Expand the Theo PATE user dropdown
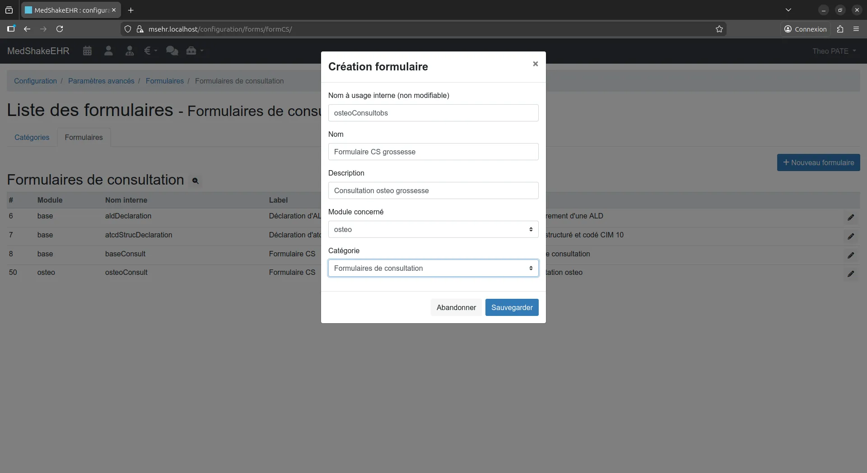Image resolution: width=867 pixels, height=473 pixels. point(834,51)
